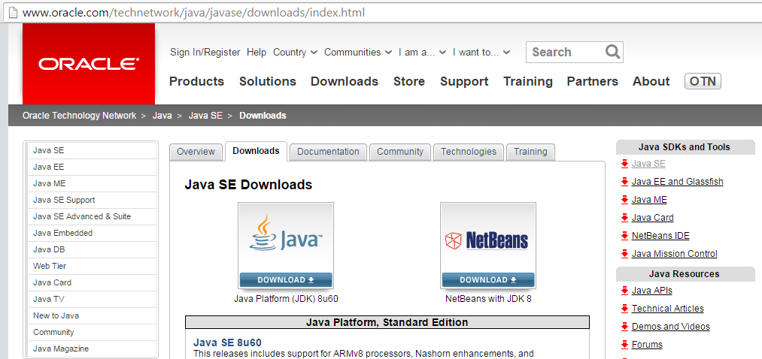
Task: Click the Help link
Action: click(257, 52)
